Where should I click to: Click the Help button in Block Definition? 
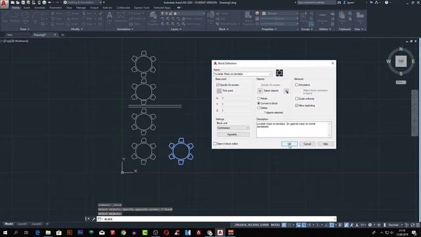coord(325,144)
